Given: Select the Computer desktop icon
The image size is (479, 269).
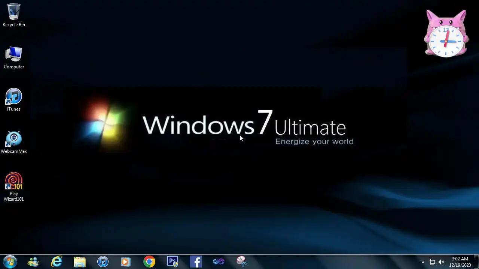Looking at the screenshot, I should (x=14, y=58).
